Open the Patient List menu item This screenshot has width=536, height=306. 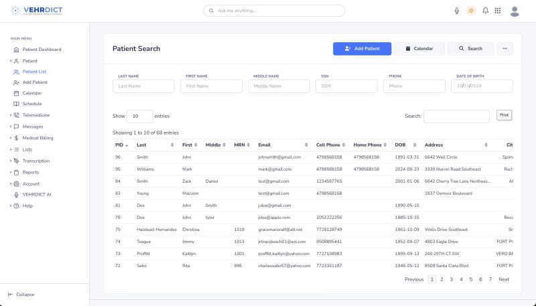pyautogui.click(x=34, y=72)
